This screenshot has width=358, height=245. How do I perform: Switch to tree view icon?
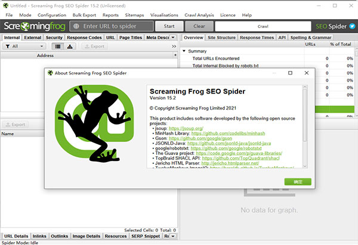[71, 46]
